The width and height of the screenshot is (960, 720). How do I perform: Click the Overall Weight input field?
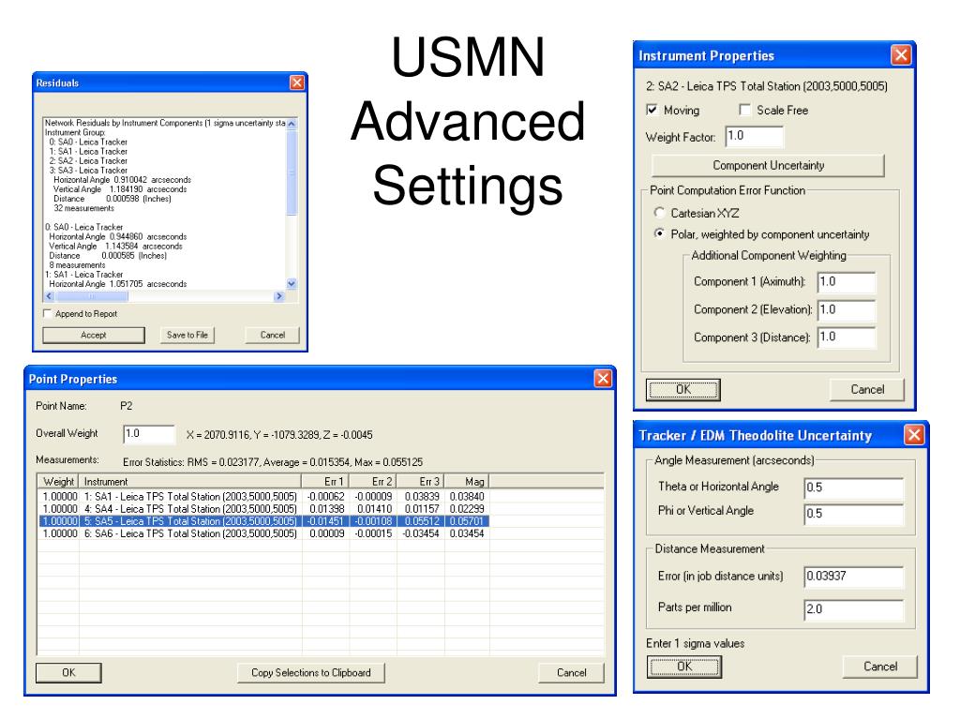click(149, 434)
